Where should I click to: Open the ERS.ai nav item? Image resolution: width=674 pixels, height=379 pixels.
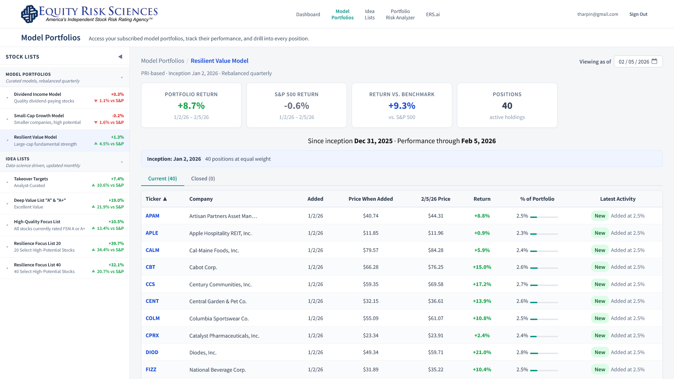pyautogui.click(x=432, y=14)
